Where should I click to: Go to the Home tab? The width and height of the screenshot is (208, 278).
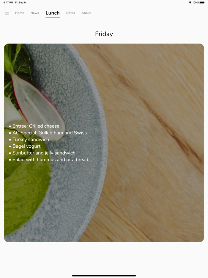pos(20,13)
